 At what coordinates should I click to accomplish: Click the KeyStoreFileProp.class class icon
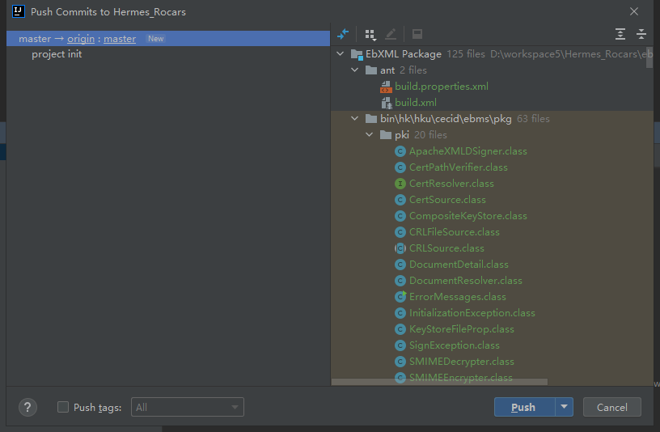tap(400, 329)
